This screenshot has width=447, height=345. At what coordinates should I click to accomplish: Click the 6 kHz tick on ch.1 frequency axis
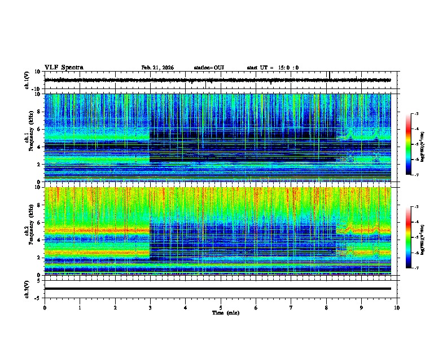39,129
